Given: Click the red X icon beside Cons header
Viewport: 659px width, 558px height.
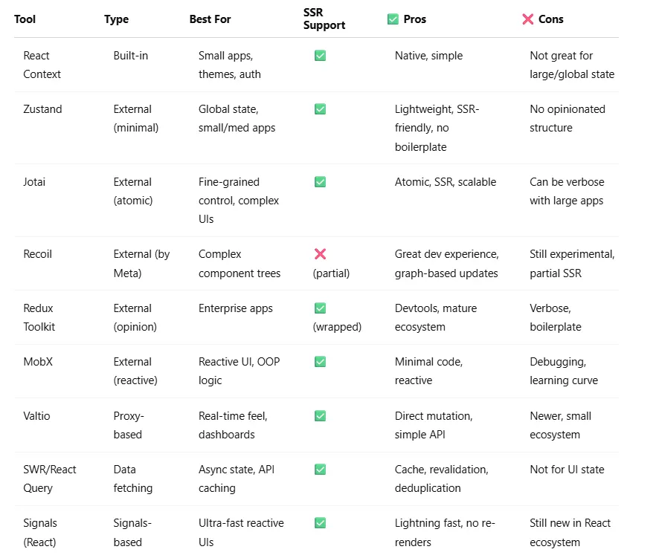Looking at the screenshot, I should pos(527,19).
